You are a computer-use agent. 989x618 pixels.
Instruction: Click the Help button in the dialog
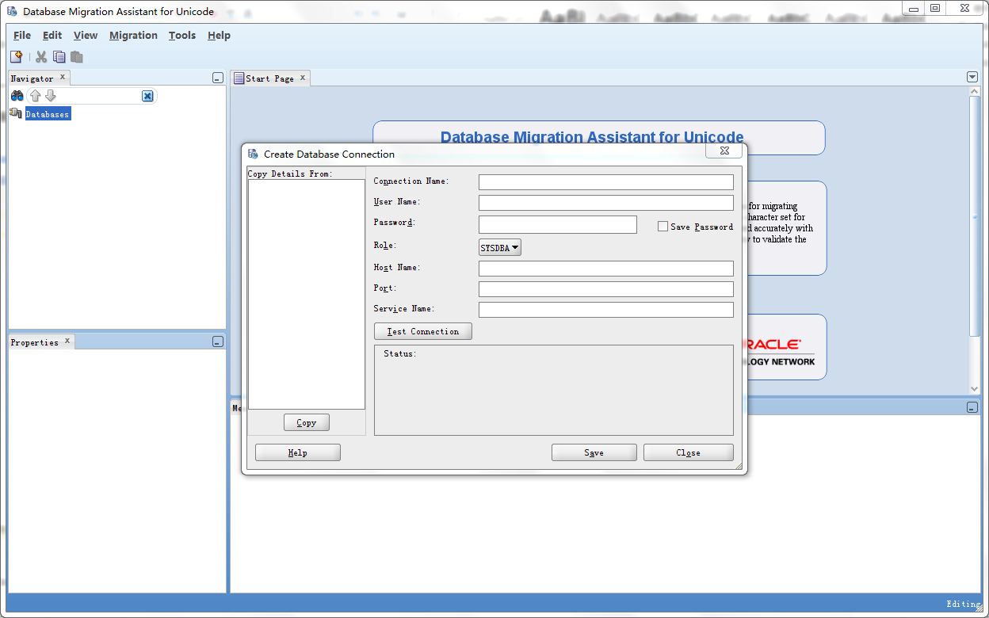(298, 452)
